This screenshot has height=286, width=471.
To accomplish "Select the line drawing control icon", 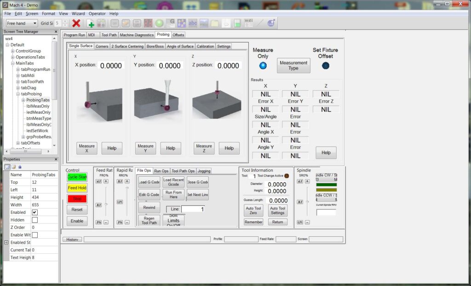I will tap(260, 23).
